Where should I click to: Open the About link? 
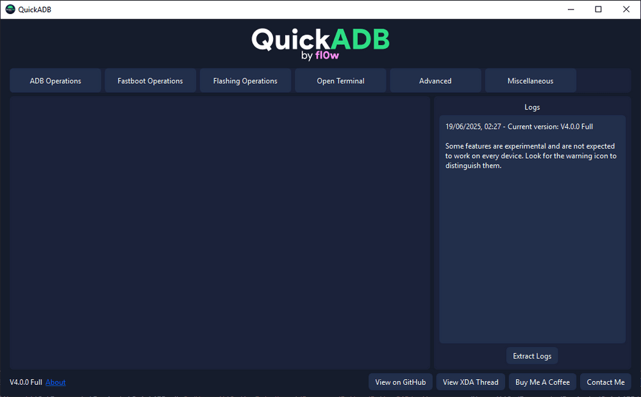[56, 382]
